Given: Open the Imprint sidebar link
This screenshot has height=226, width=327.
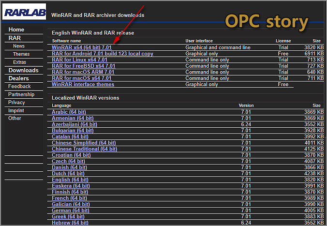Looking at the screenshot, I should (x=16, y=111).
